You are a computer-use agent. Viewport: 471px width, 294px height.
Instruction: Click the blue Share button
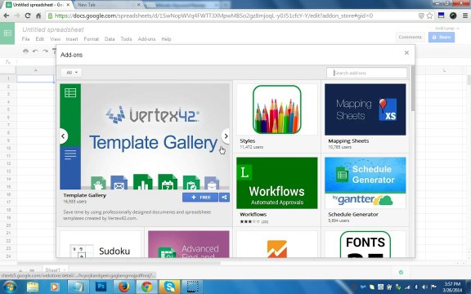tap(442, 38)
